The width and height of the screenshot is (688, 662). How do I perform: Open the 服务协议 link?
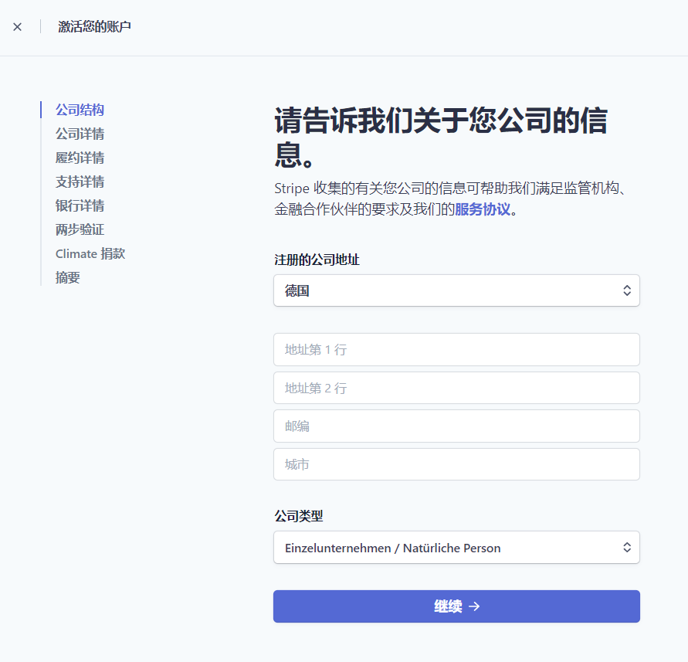(483, 209)
